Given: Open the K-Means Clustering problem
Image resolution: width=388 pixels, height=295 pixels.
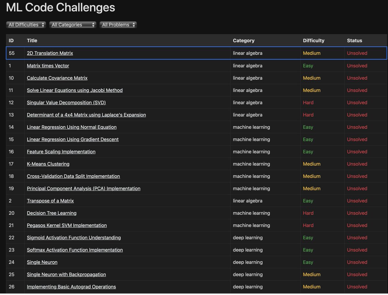Looking at the screenshot, I should [48, 164].
